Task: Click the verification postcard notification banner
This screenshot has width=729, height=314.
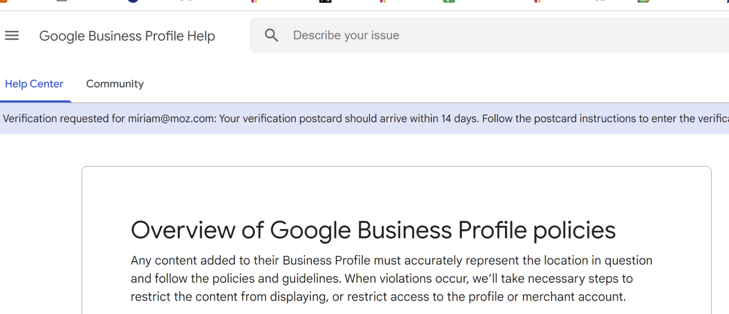Action: click(365, 119)
